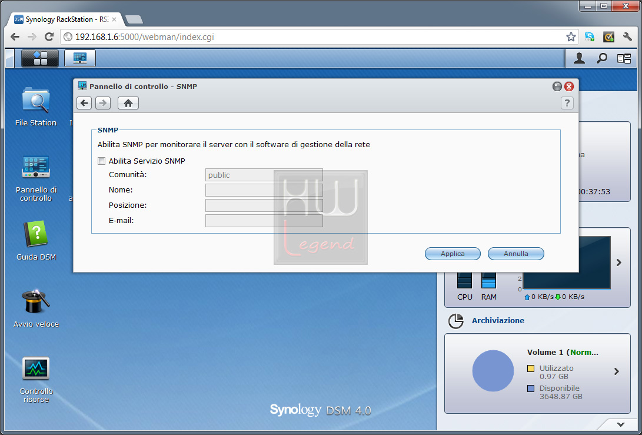
Task: Open a new browser tab
Action: [134, 19]
